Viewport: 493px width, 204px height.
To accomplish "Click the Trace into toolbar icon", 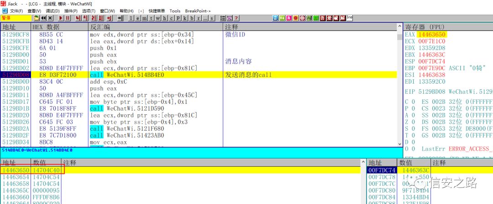I will point(94,18).
